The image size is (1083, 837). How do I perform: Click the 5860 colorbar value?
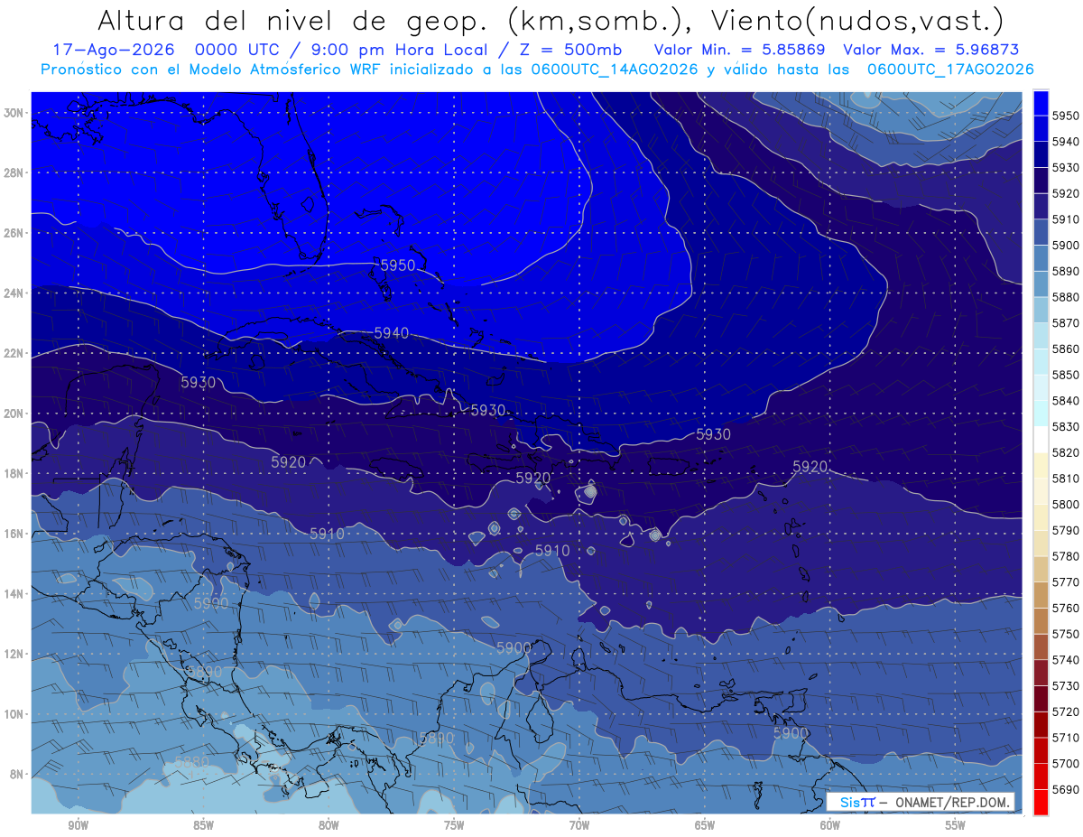(1065, 349)
